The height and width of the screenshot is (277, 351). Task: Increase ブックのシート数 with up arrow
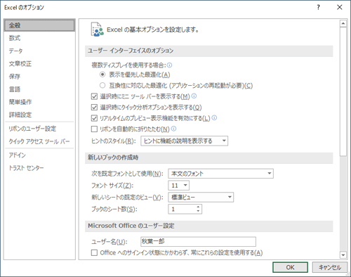point(198,207)
